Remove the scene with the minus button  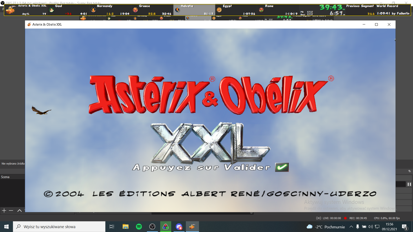(x=11, y=210)
